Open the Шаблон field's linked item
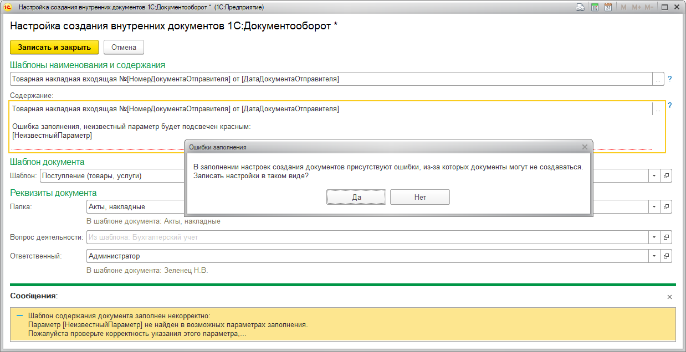Viewport: 686px width, 352px height. (667, 176)
